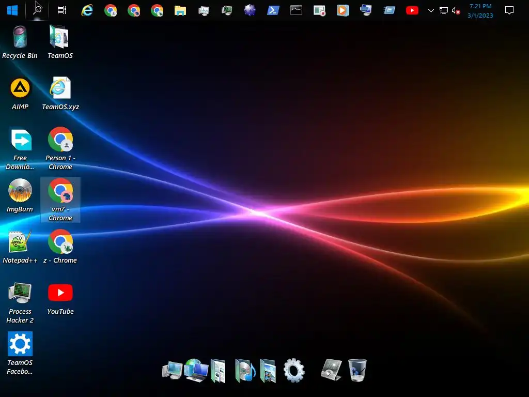Select the YouTube desktop shortcut
Image resolution: width=529 pixels, height=397 pixels.
pyautogui.click(x=60, y=298)
